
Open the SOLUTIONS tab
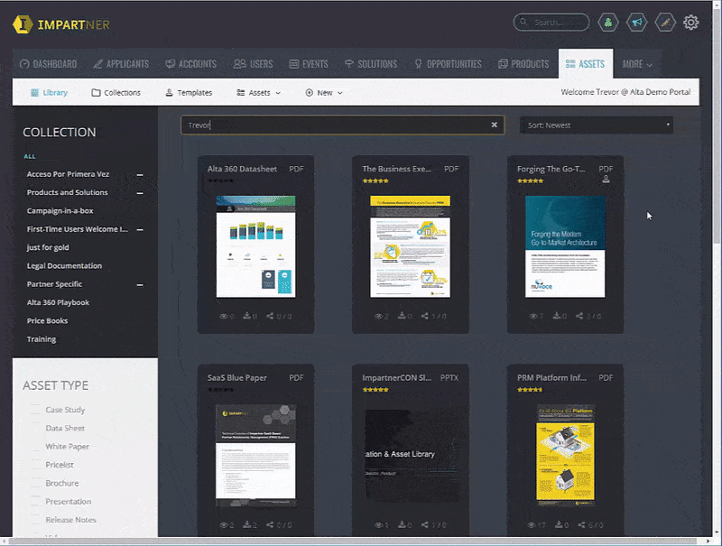[x=371, y=64]
